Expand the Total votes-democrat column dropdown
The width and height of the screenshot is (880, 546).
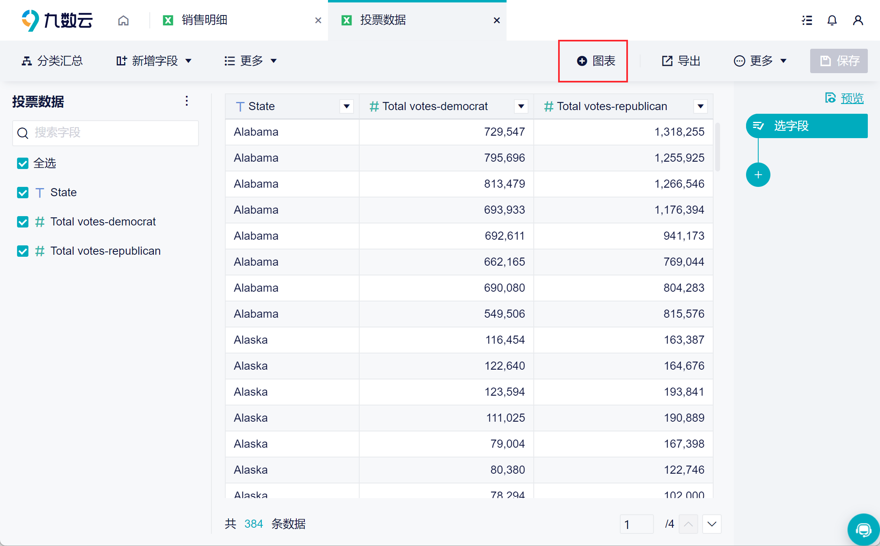click(x=521, y=106)
